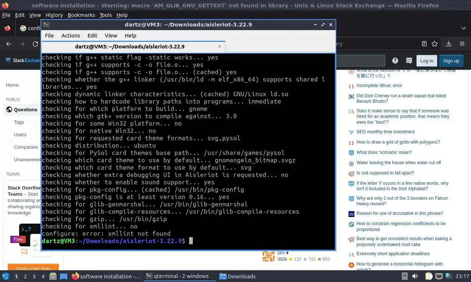
Task: Switch to workspace 4 in taskbar
Action: 43,276
